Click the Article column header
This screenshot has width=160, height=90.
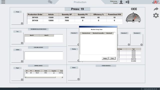coord(51,14)
